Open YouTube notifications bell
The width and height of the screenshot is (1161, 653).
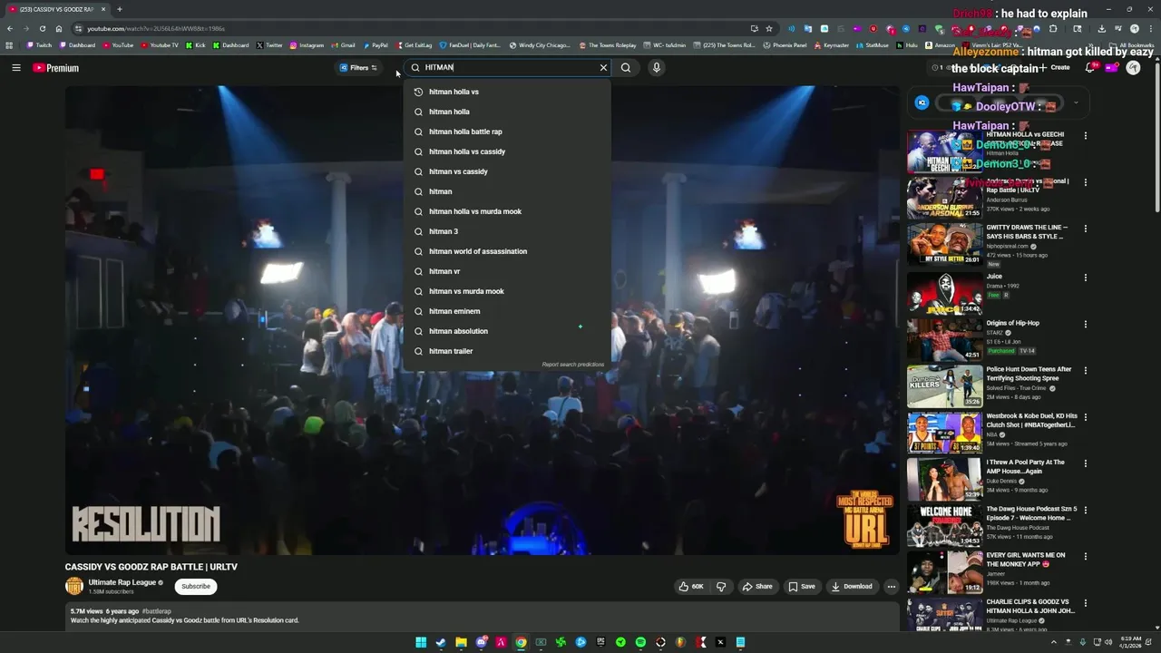[x=1091, y=68]
